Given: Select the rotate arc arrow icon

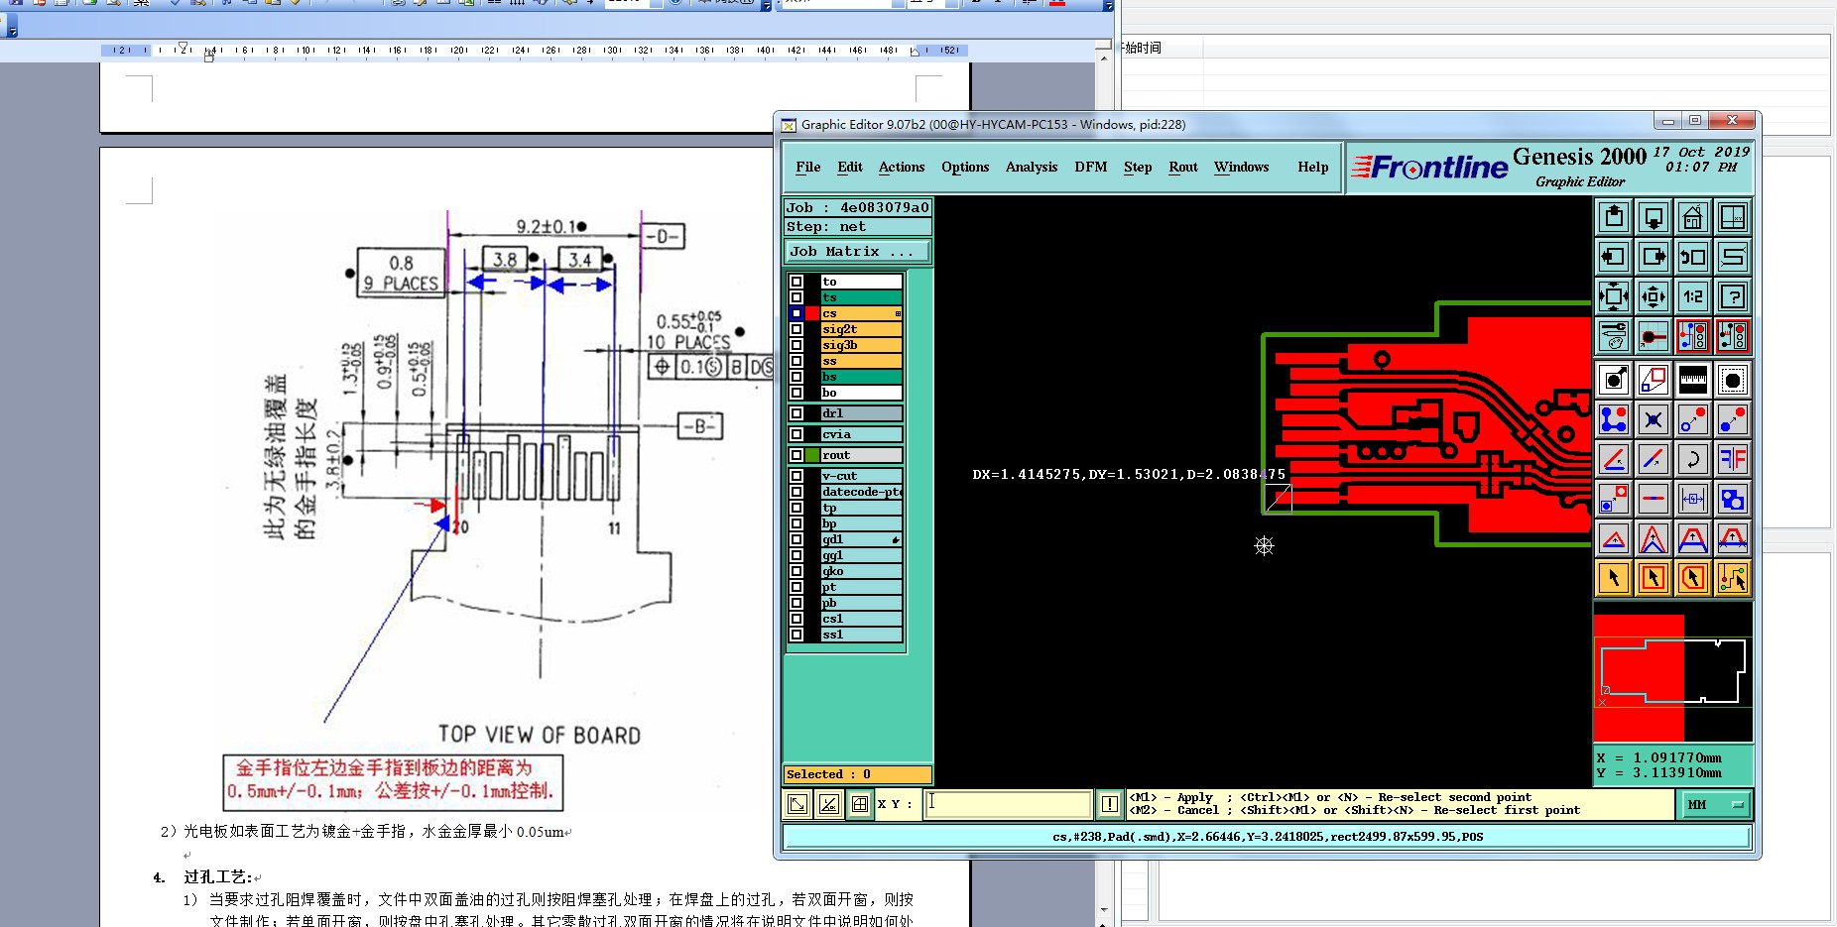Looking at the screenshot, I should pyautogui.click(x=1693, y=459).
